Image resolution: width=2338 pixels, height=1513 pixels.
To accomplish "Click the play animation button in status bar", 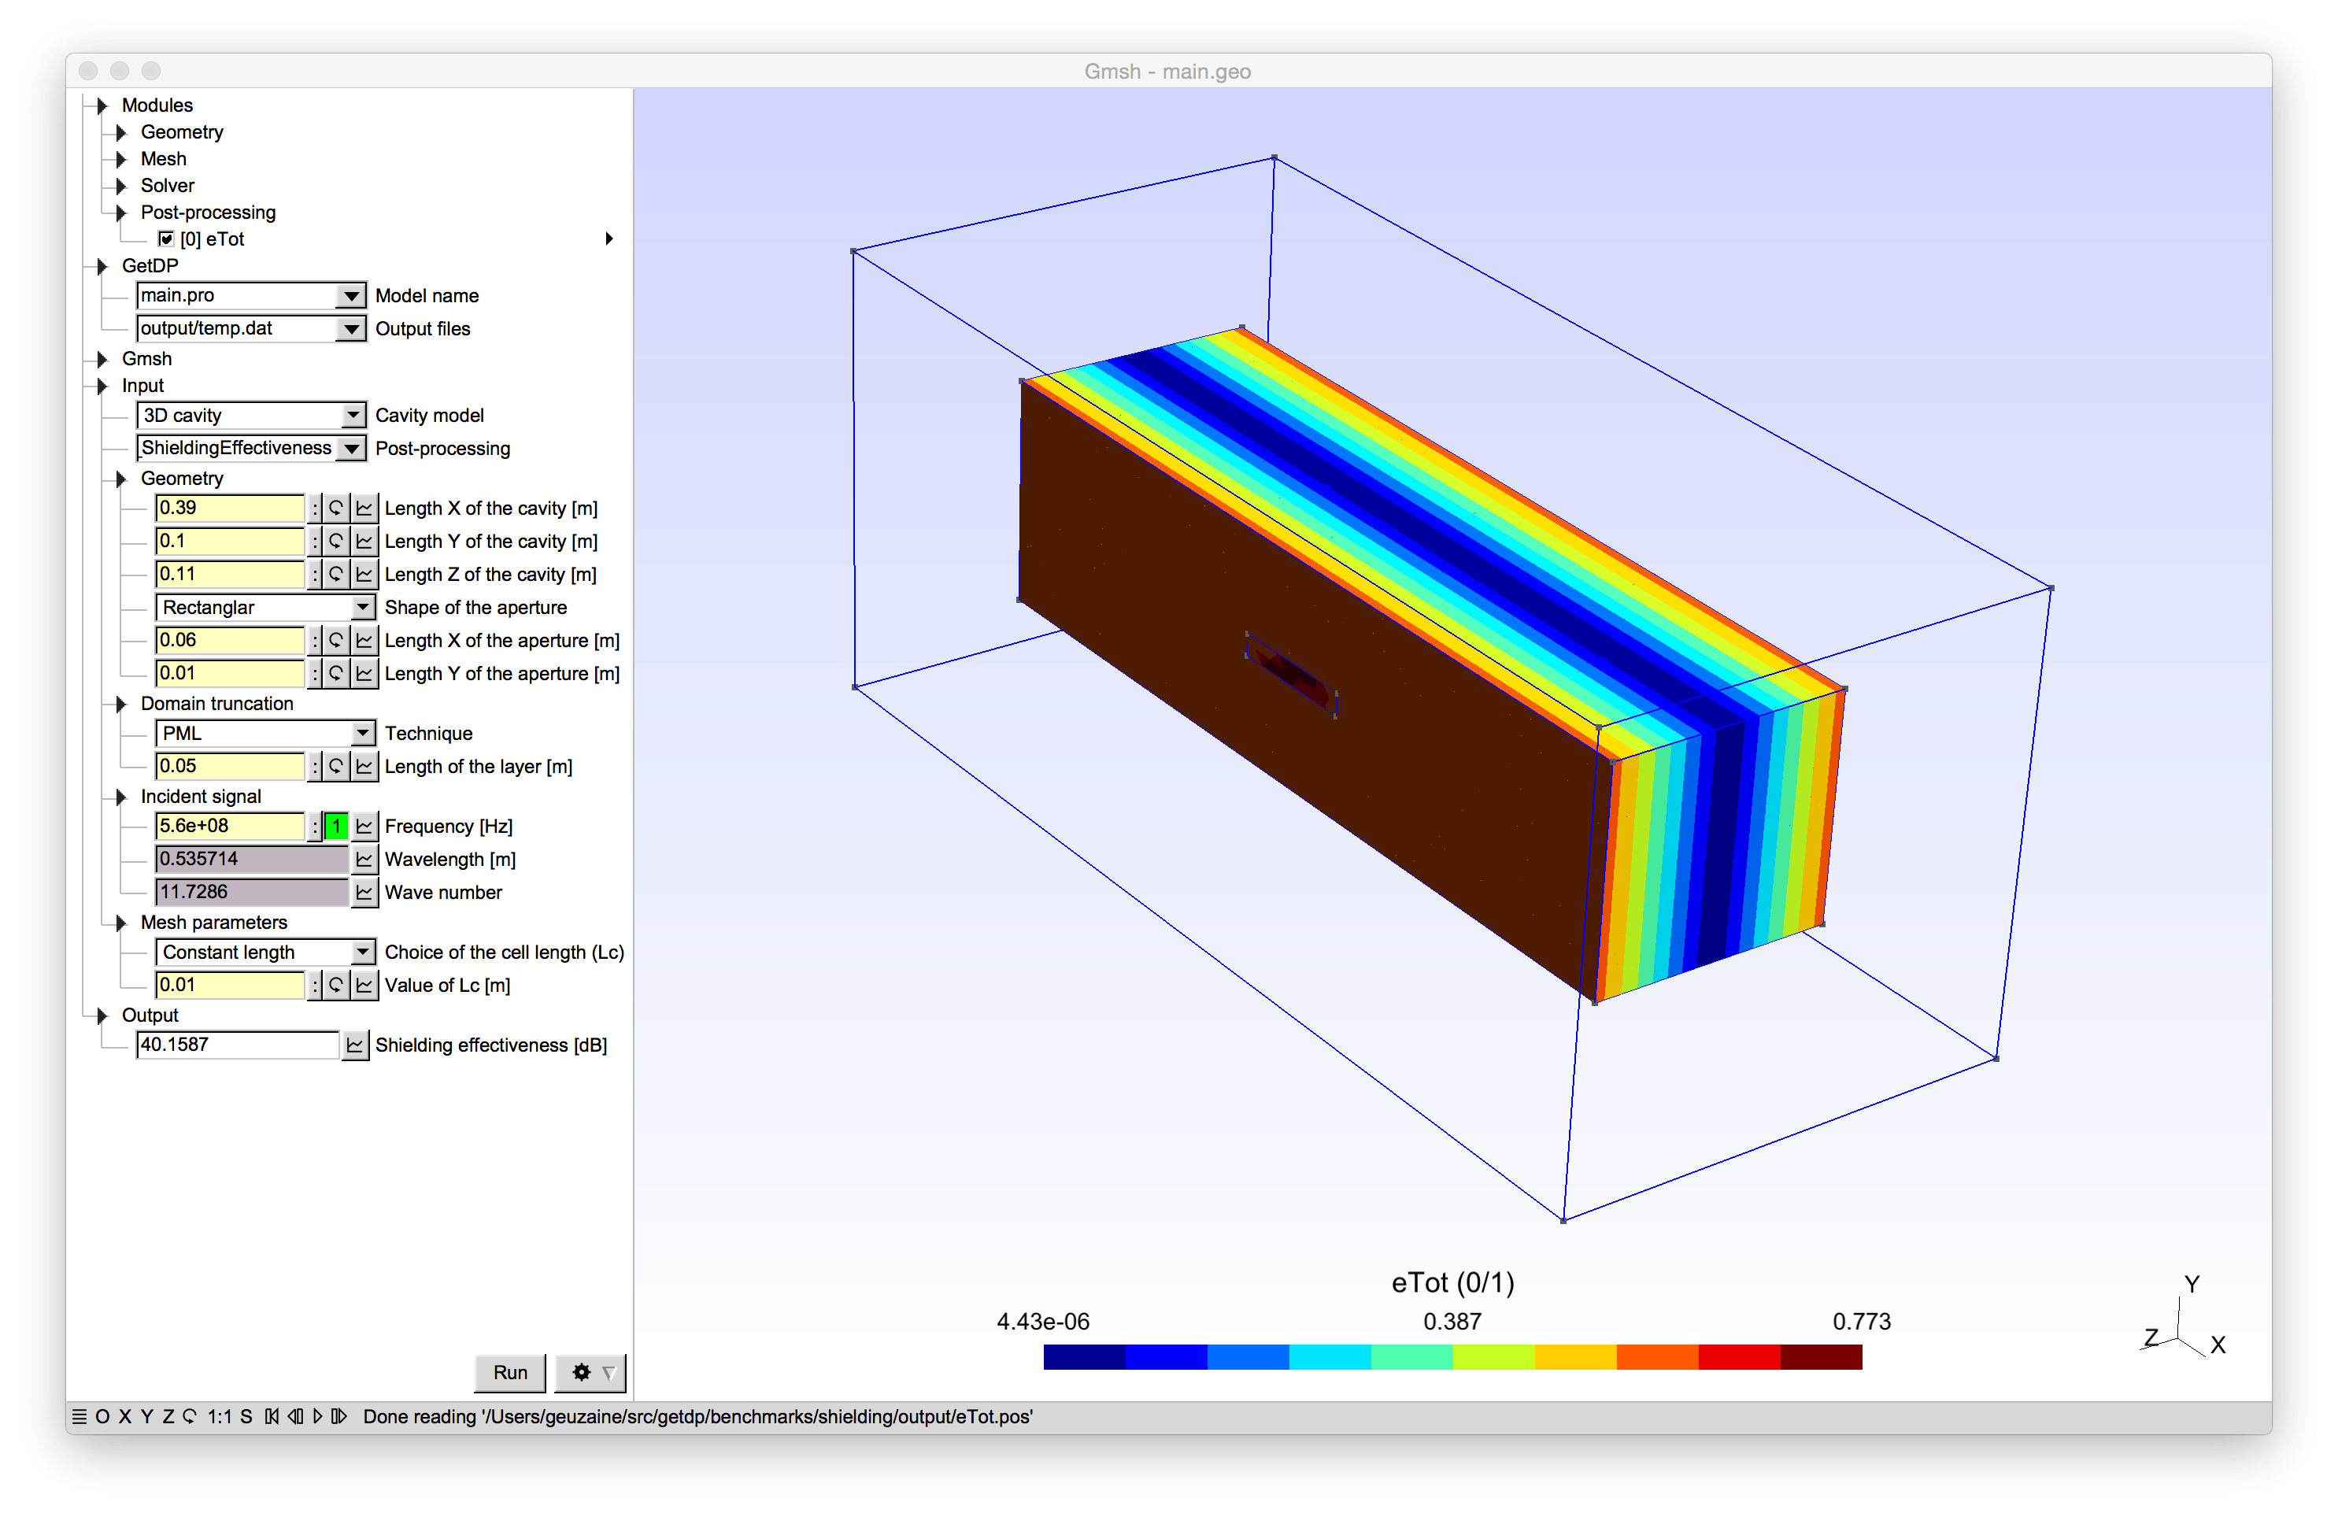I will coord(317,1417).
